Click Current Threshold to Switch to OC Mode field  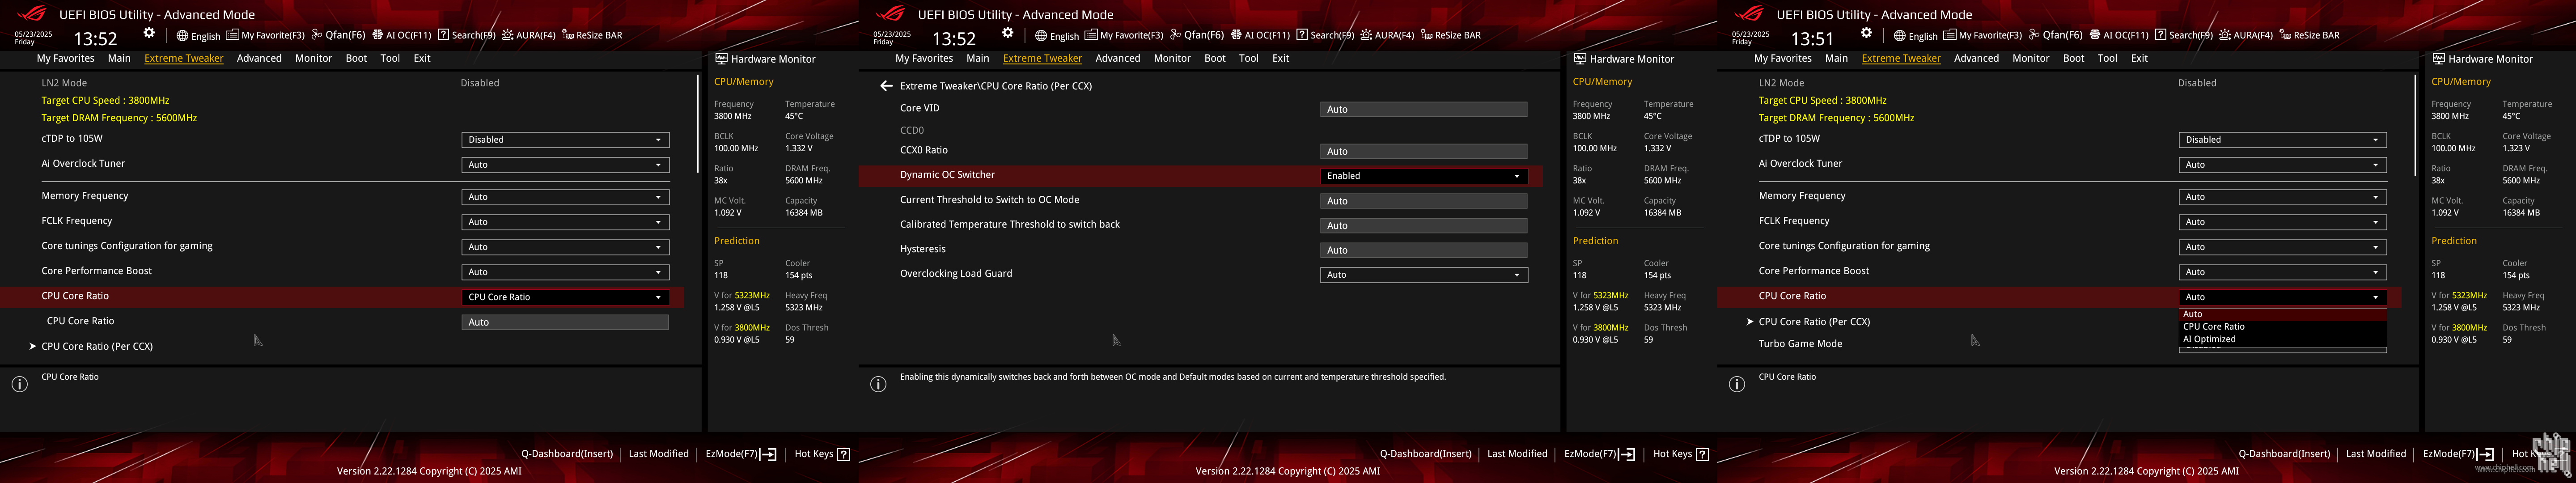tap(1424, 201)
